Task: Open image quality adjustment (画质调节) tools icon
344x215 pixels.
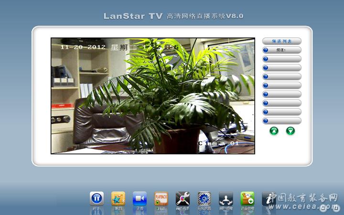Action: coord(183,199)
